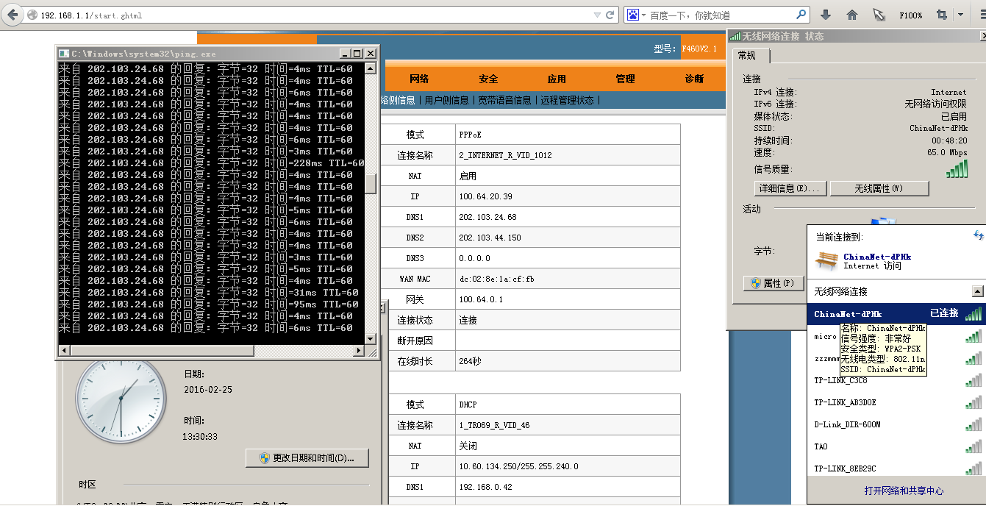Click DNS2 value 202.103.44.150

pyautogui.click(x=490, y=238)
